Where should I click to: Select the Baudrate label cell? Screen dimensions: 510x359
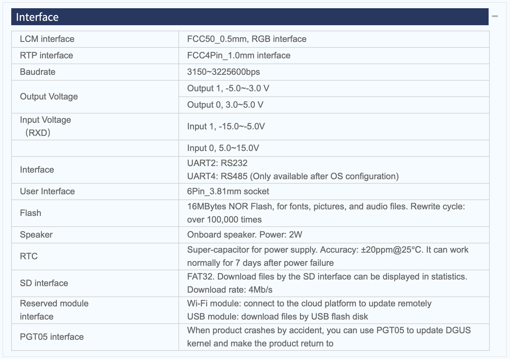point(95,72)
